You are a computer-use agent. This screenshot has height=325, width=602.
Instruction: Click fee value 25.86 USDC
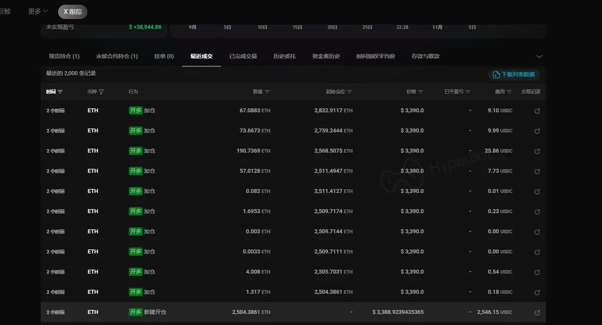tap(499, 150)
